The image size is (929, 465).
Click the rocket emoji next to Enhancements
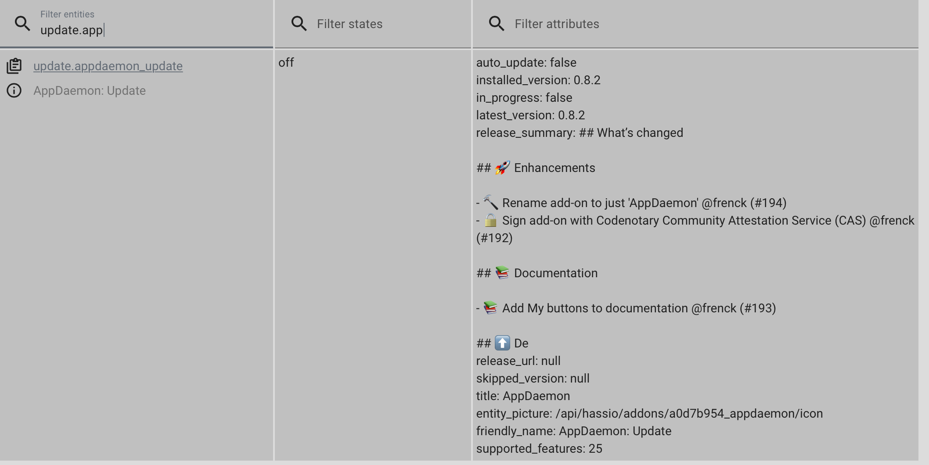(502, 168)
